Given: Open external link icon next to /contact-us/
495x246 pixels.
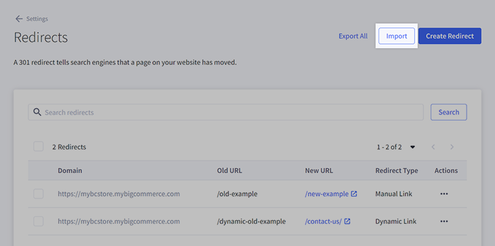Looking at the screenshot, I should 347,221.
